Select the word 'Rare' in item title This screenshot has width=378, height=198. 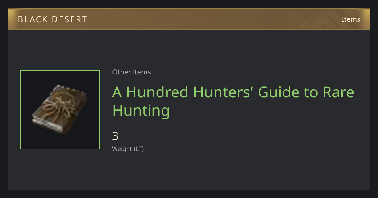click(x=338, y=92)
